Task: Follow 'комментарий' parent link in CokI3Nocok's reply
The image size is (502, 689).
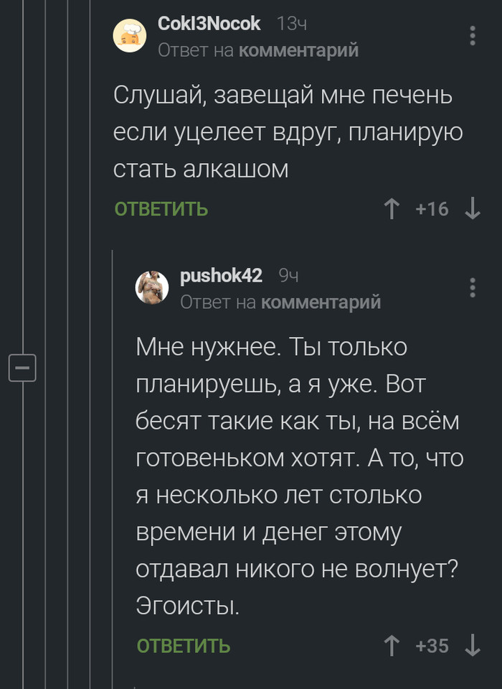Action: point(298,50)
